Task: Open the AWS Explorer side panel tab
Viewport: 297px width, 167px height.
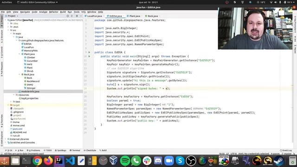Action: point(2,139)
